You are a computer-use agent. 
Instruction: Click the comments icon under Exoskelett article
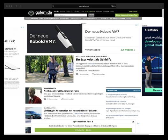pyautogui.click(x=77, y=74)
